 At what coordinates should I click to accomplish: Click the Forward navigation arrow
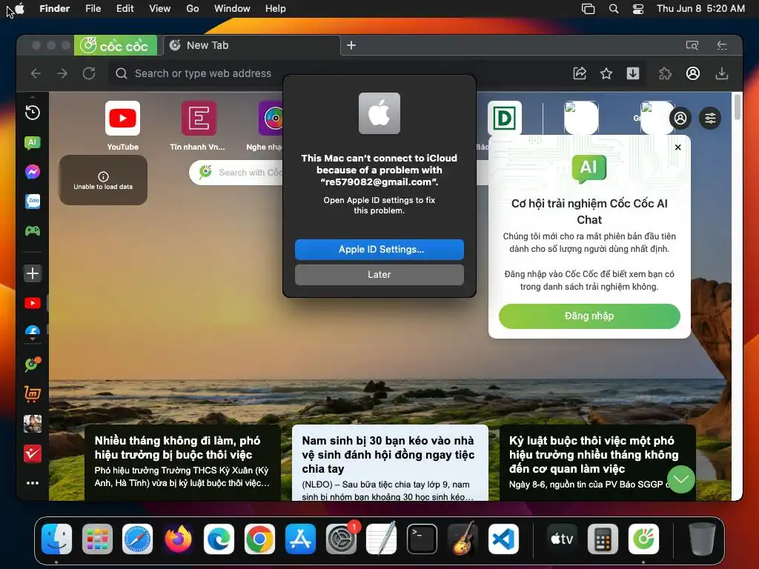click(x=62, y=73)
